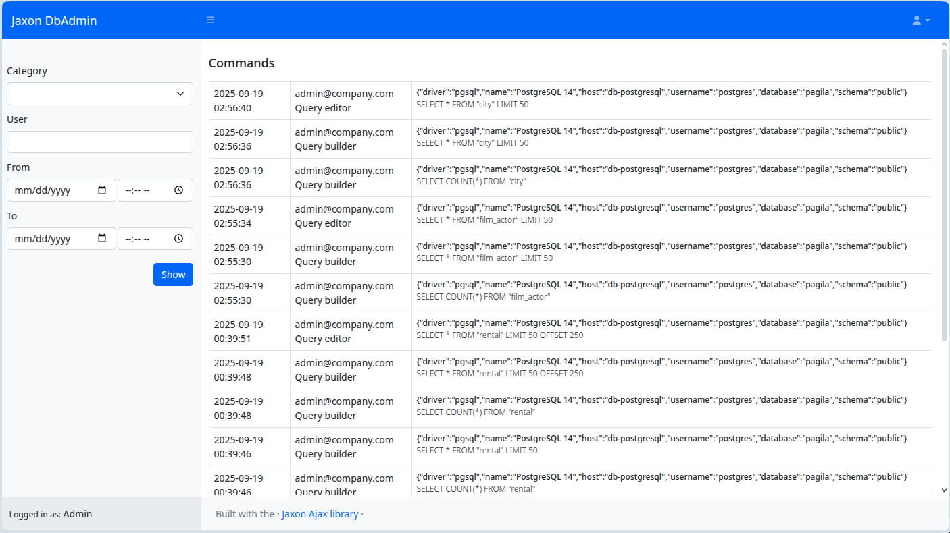
Task: Click inside the User filter field
Action: coord(99,142)
